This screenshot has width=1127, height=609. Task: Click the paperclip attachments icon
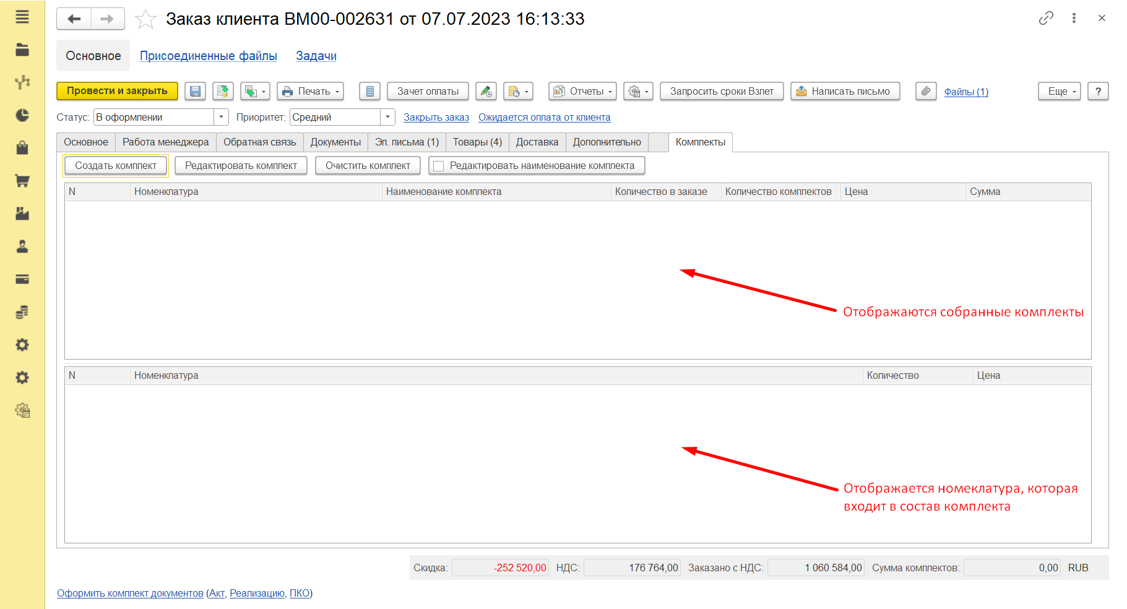click(925, 92)
